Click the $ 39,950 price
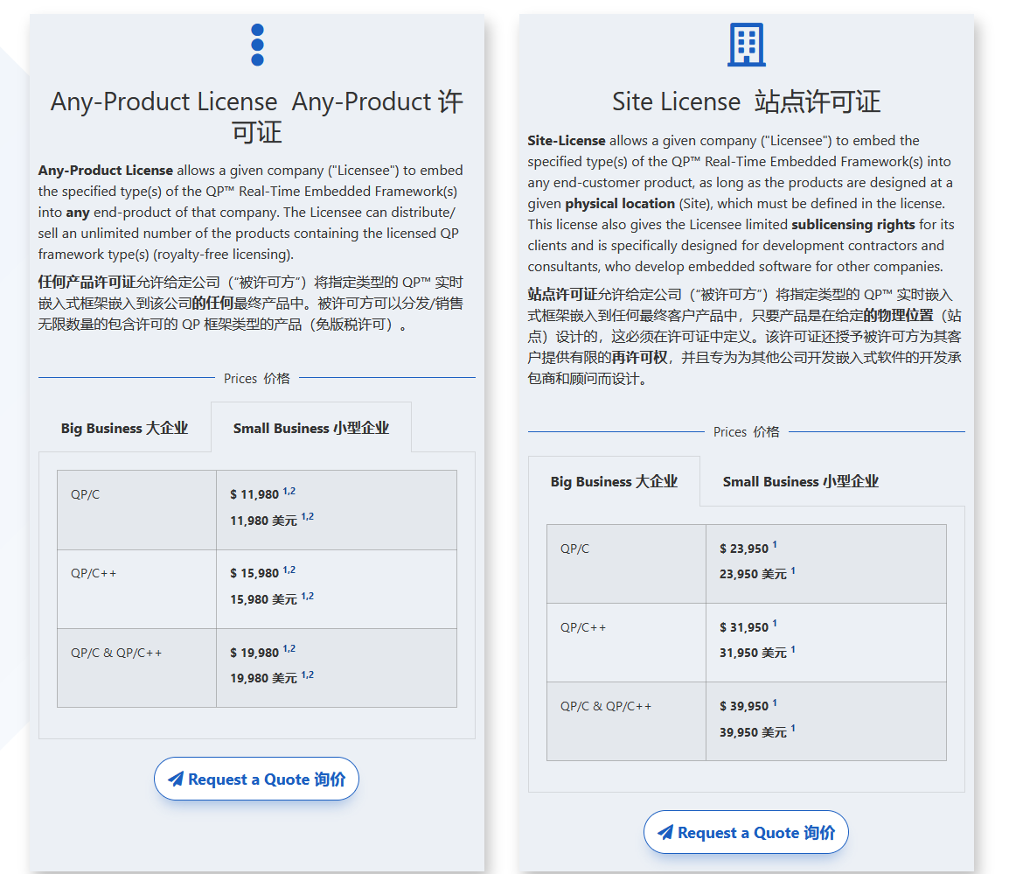The image size is (1009, 874). [x=744, y=707]
